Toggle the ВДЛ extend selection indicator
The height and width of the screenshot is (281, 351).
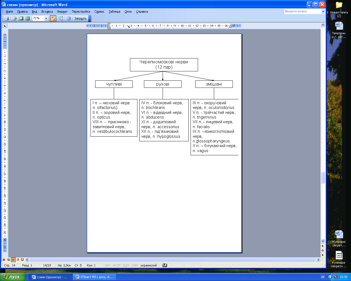(x=126, y=265)
